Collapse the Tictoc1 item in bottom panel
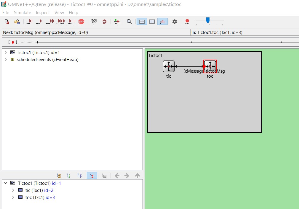The height and width of the screenshot is (209, 299). click(5, 183)
